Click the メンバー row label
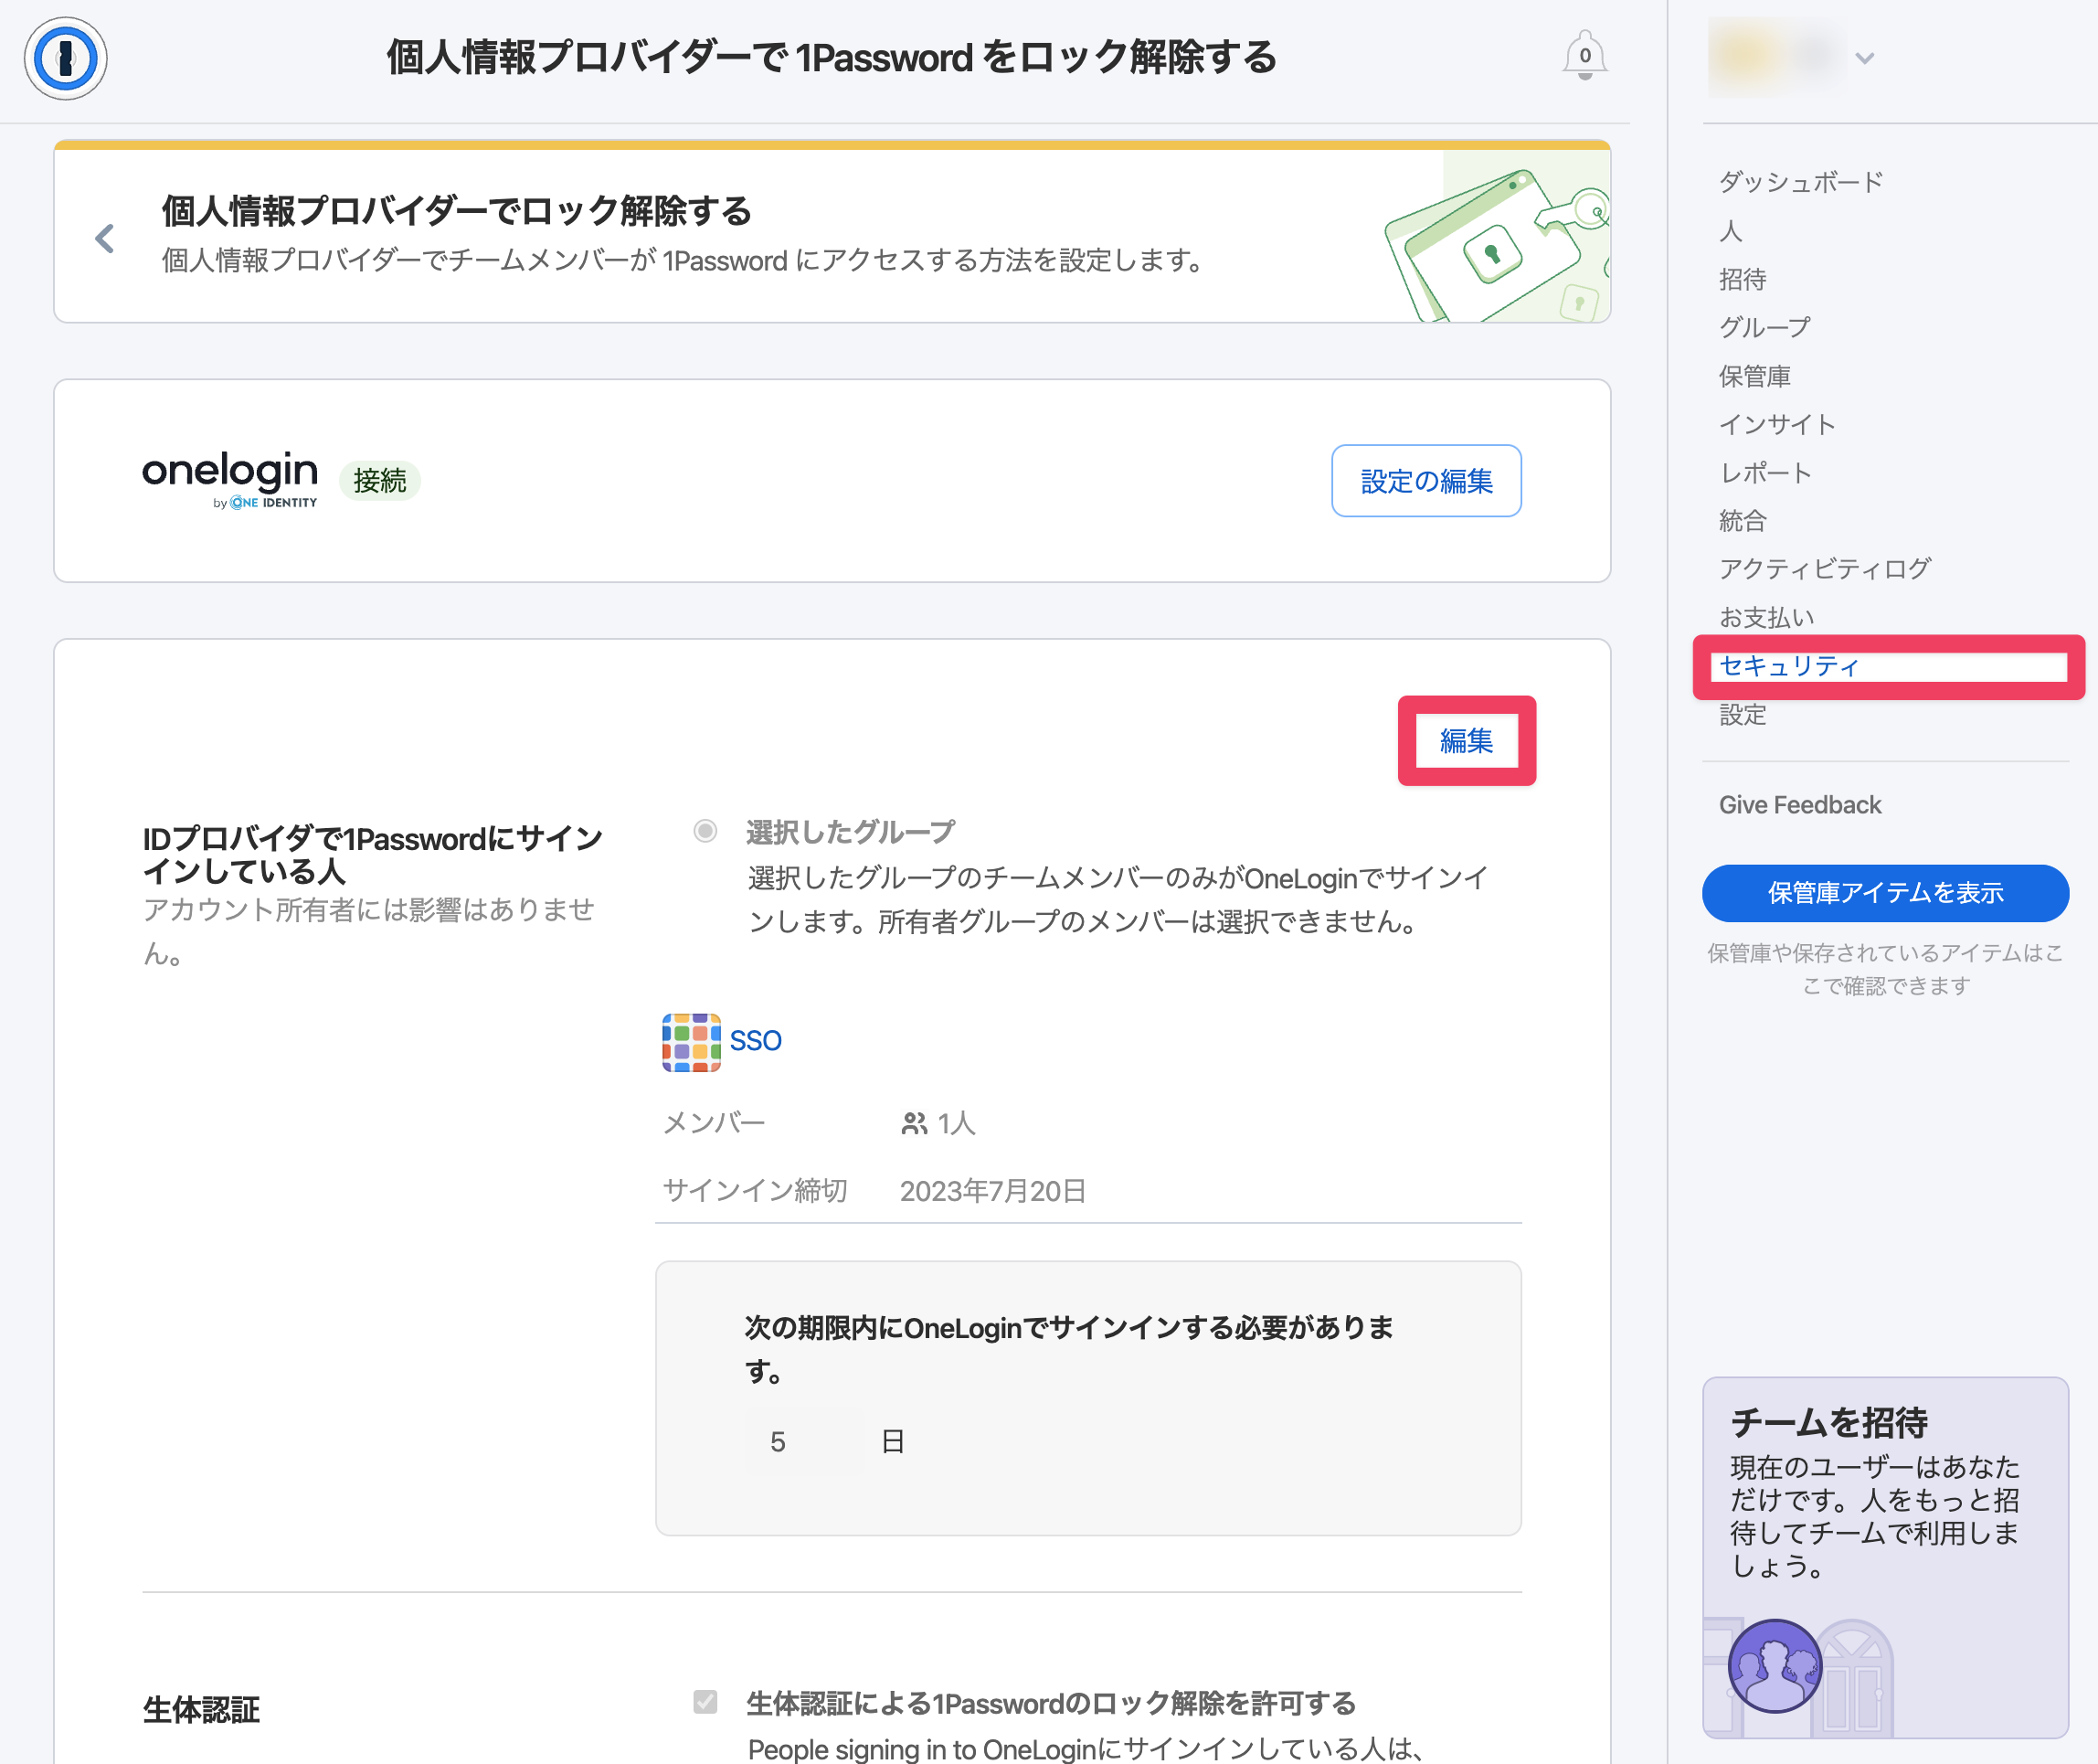The height and width of the screenshot is (1764, 2098). coord(714,1123)
